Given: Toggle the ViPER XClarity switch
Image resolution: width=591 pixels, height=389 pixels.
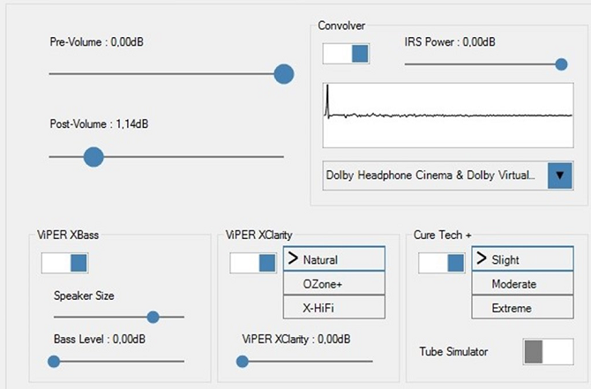Looking at the screenshot, I should (253, 263).
